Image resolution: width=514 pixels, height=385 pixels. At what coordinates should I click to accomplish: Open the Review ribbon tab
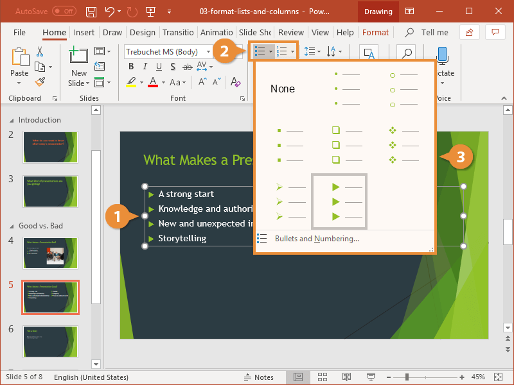coord(291,32)
